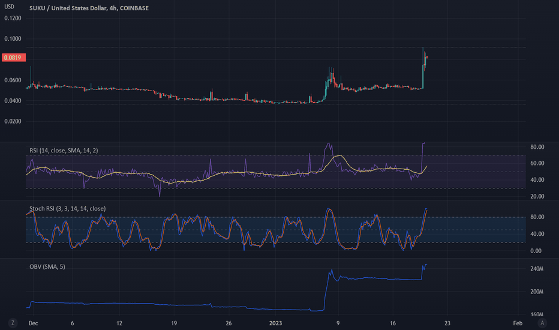Screen dimensions: 559x330
Task: Click the A auto-scale button at bottom right
Action: click(x=542, y=323)
